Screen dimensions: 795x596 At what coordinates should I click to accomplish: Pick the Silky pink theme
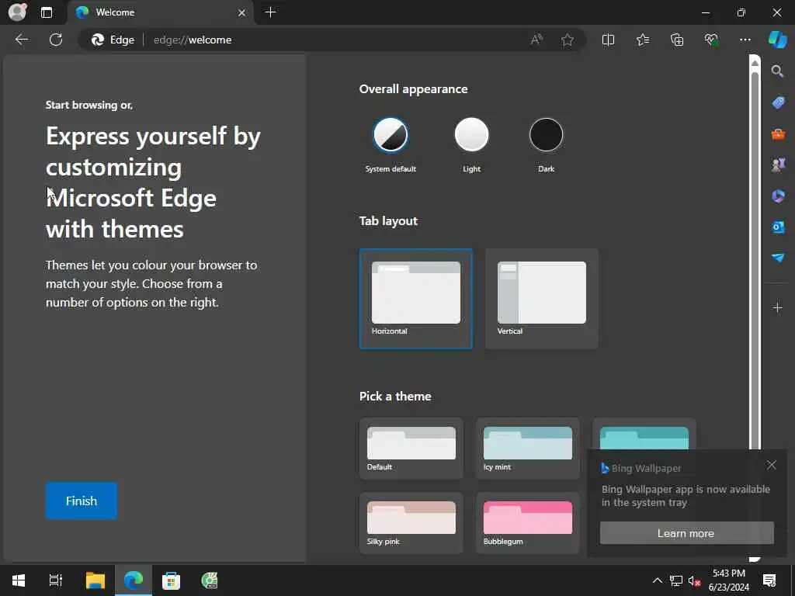(x=411, y=523)
